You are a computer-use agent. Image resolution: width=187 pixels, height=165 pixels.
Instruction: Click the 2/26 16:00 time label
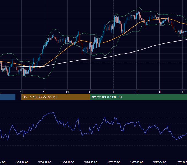[x=22, y=162]
